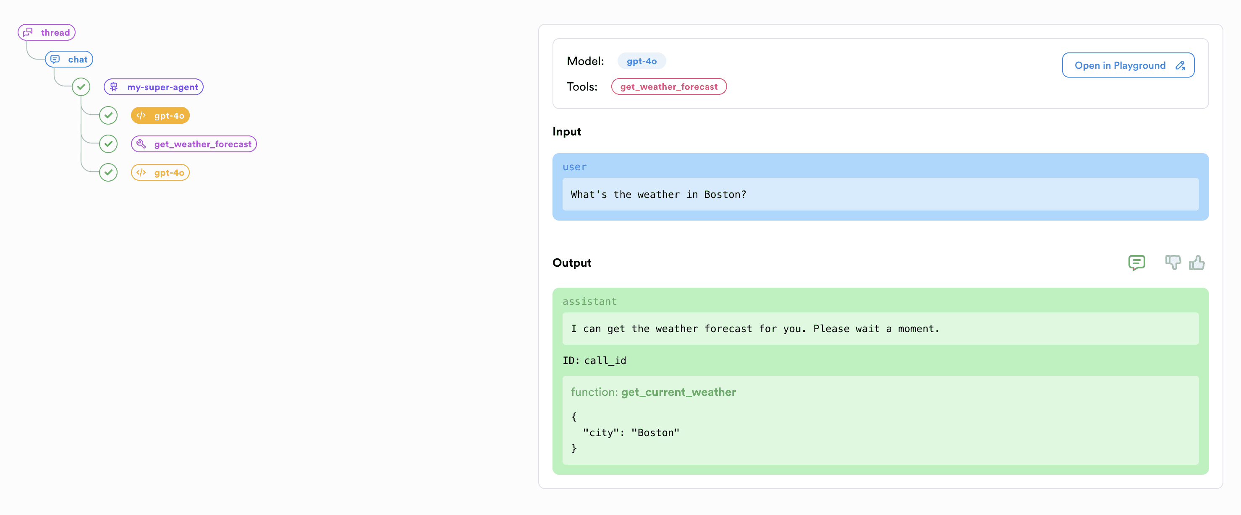This screenshot has height=515, width=1241.
Task: Click the comment feedback icon above the output
Action: point(1137,263)
